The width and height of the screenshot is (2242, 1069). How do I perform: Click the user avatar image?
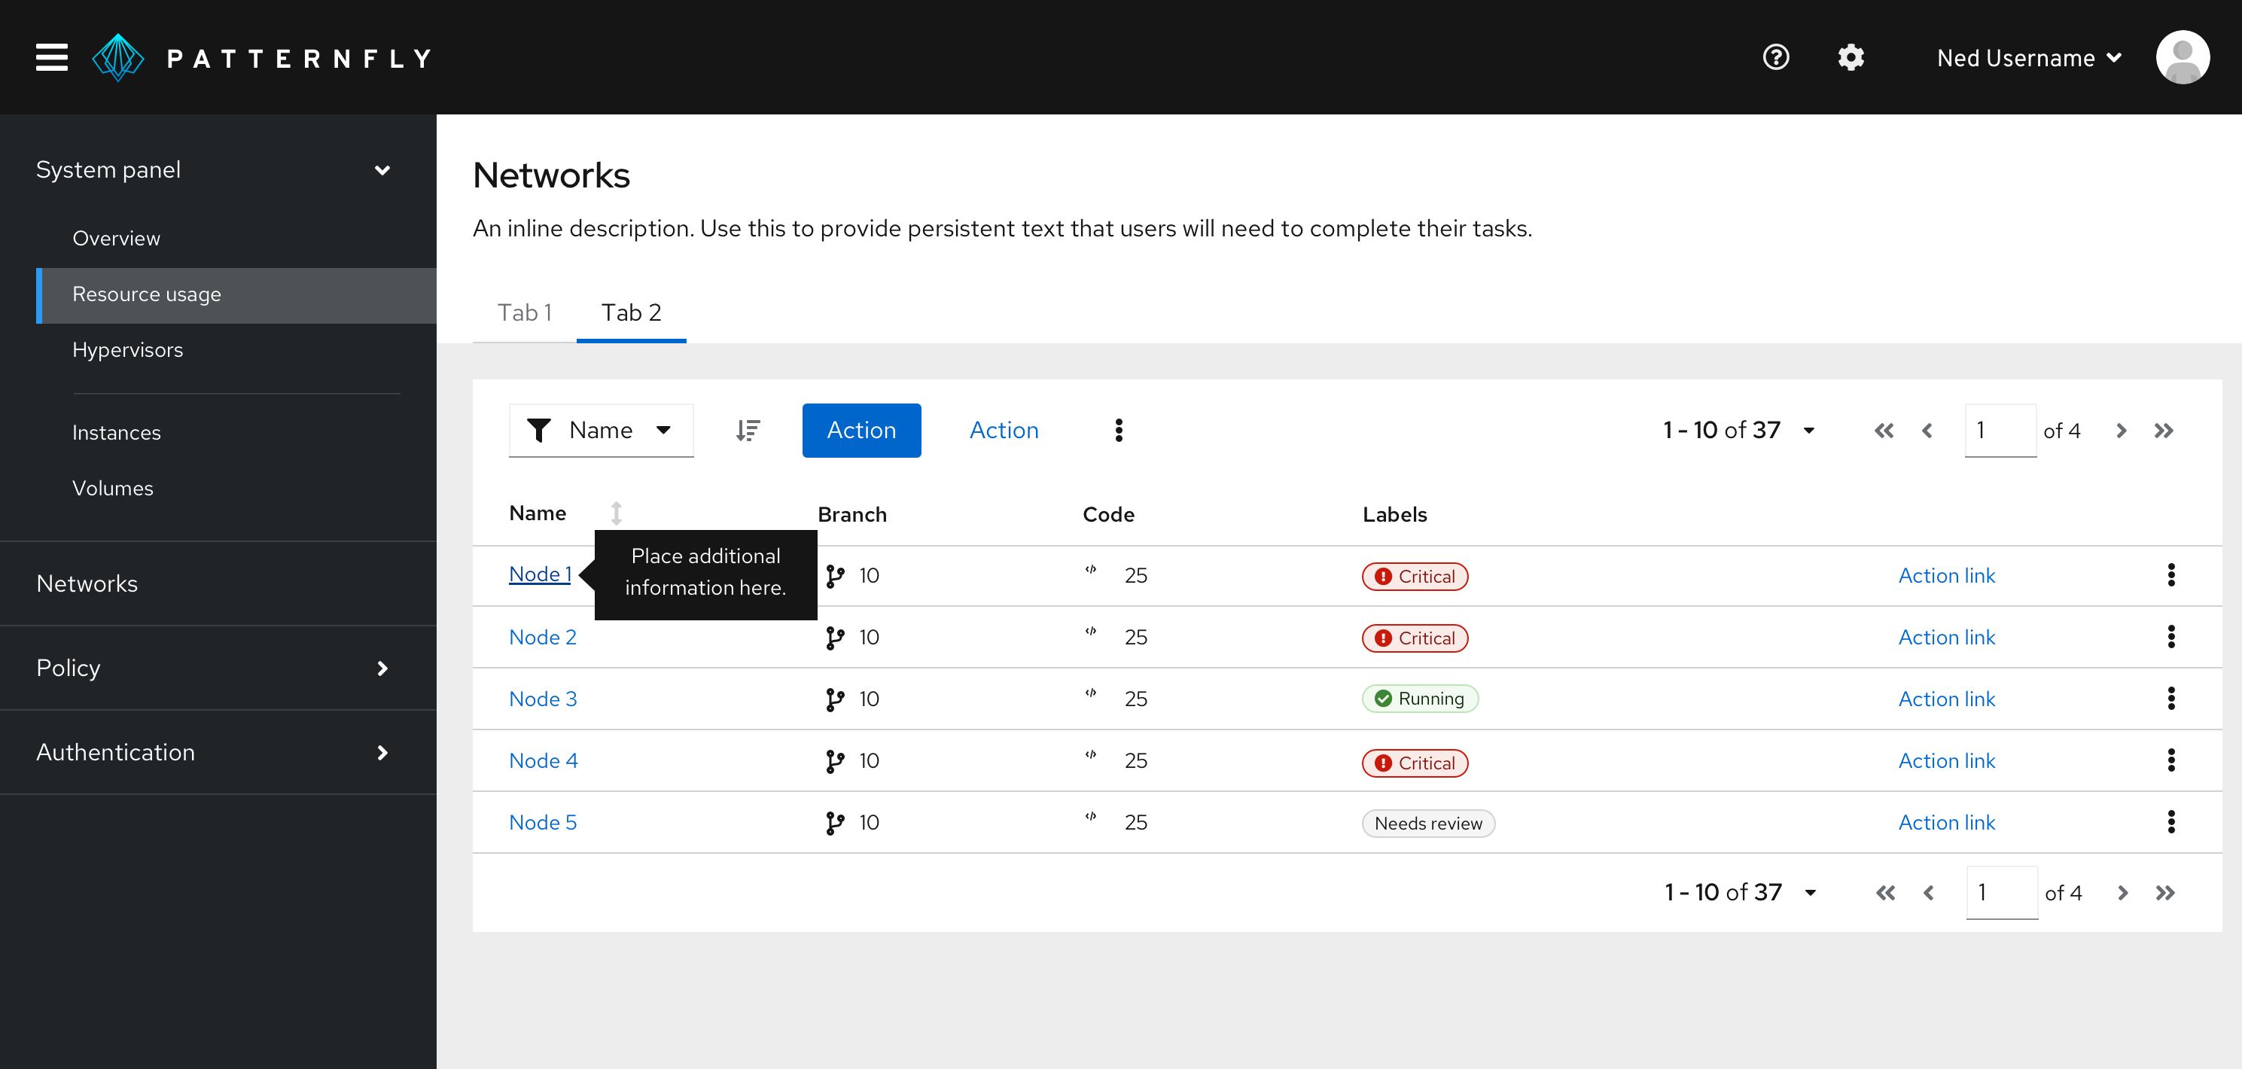2182,57
